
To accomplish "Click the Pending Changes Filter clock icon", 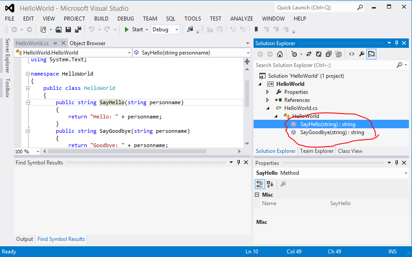I will (294, 54).
